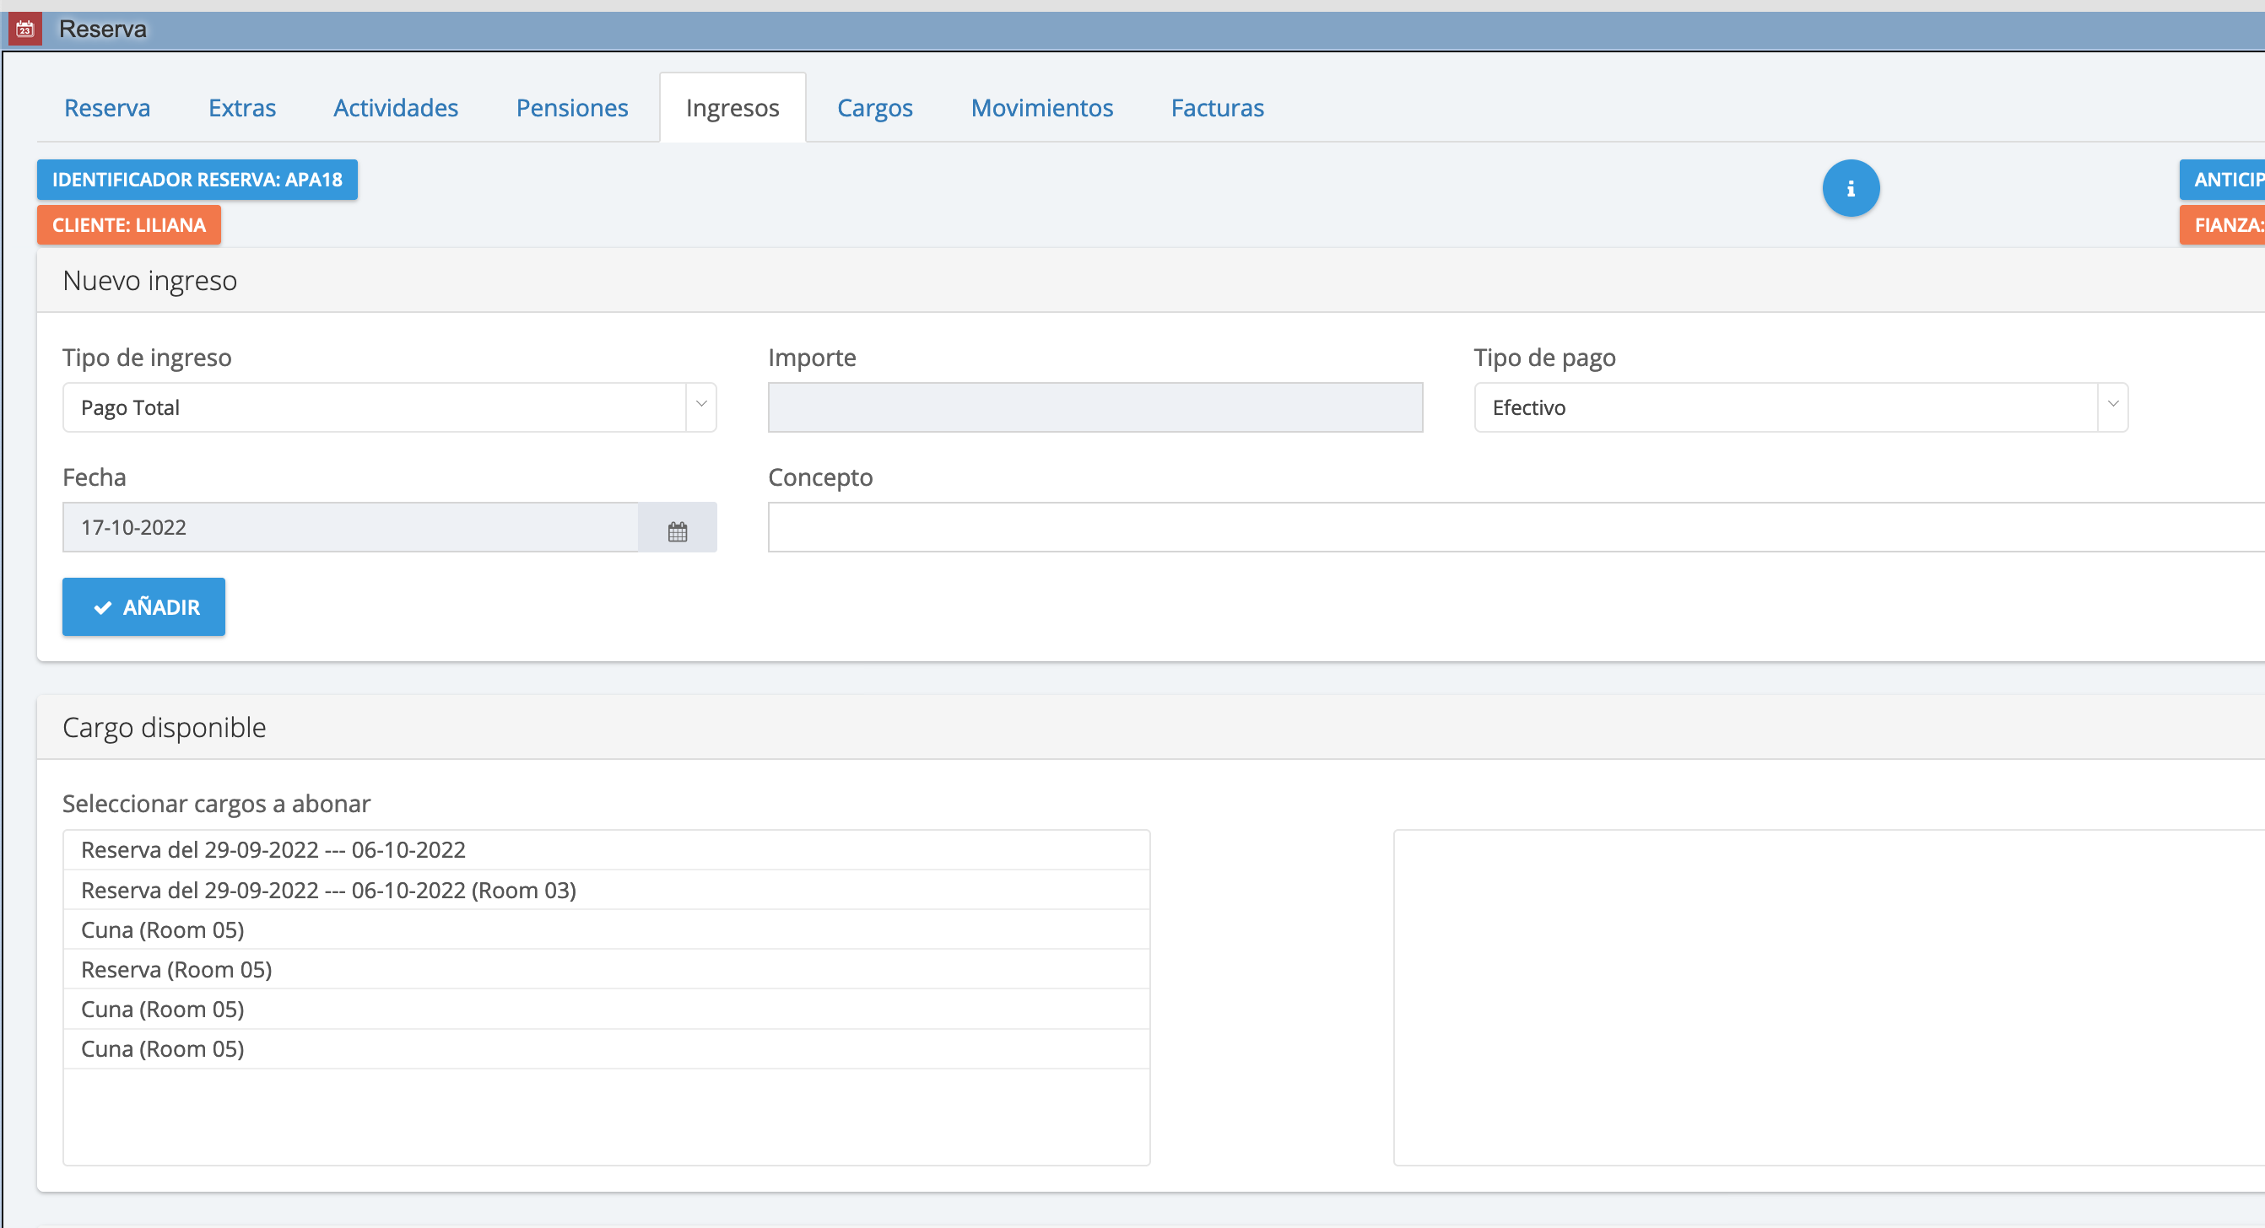Open the Pensiones tab
The image size is (2265, 1228).
[571, 108]
